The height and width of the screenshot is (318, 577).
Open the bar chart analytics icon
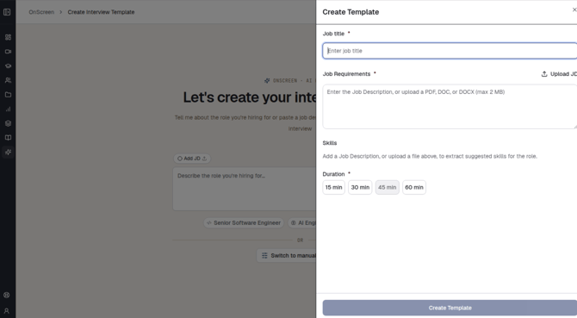(8, 109)
